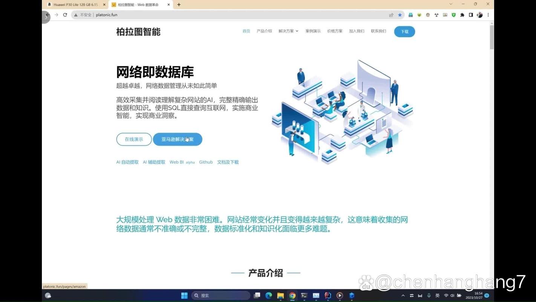Open 产品介绍 navigation item

[264, 31]
